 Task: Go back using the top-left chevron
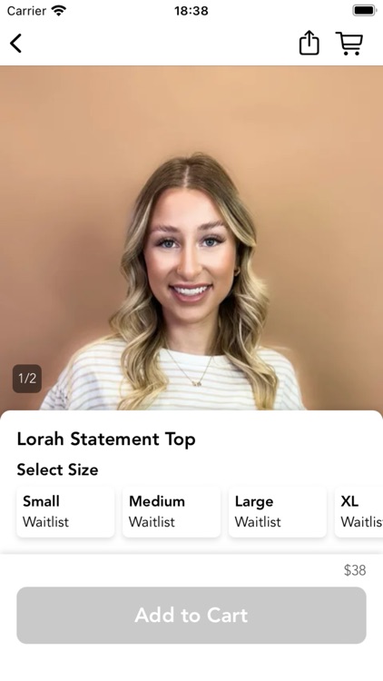[16, 44]
